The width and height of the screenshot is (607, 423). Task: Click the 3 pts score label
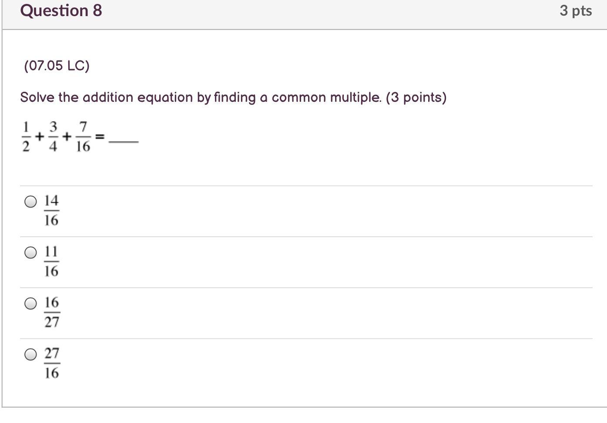pos(575,10)
